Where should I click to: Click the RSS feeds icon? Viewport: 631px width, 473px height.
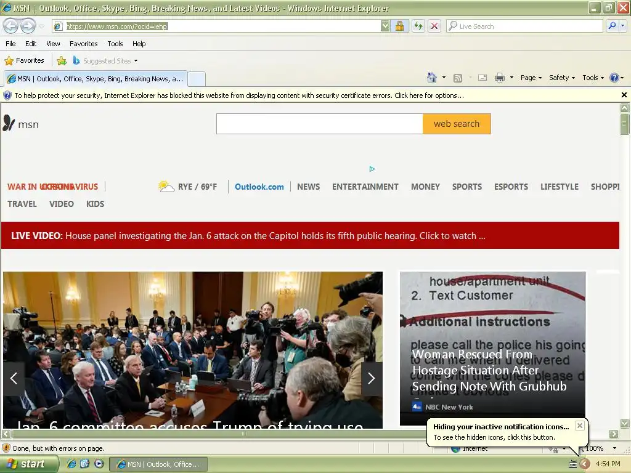(x=458, y=78)
